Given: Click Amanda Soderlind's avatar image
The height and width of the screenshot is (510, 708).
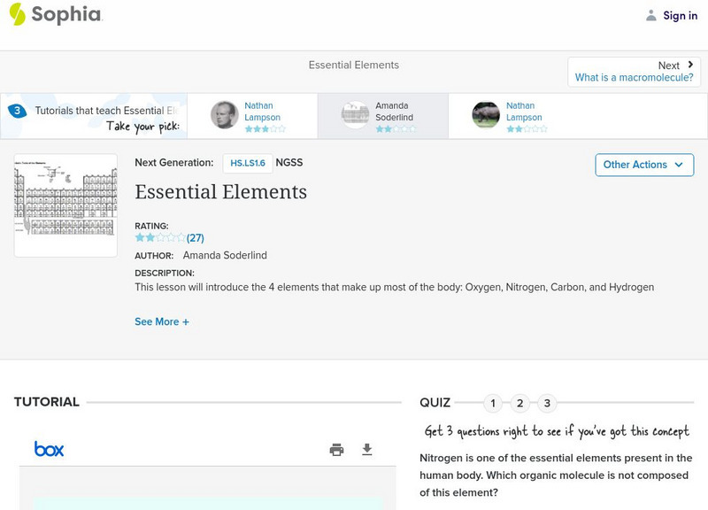Looking at the screenshot, I should (x=355, y=115).
